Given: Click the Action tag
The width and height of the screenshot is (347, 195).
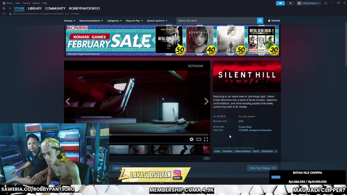Looking at the screenshot, I should 217,151.
